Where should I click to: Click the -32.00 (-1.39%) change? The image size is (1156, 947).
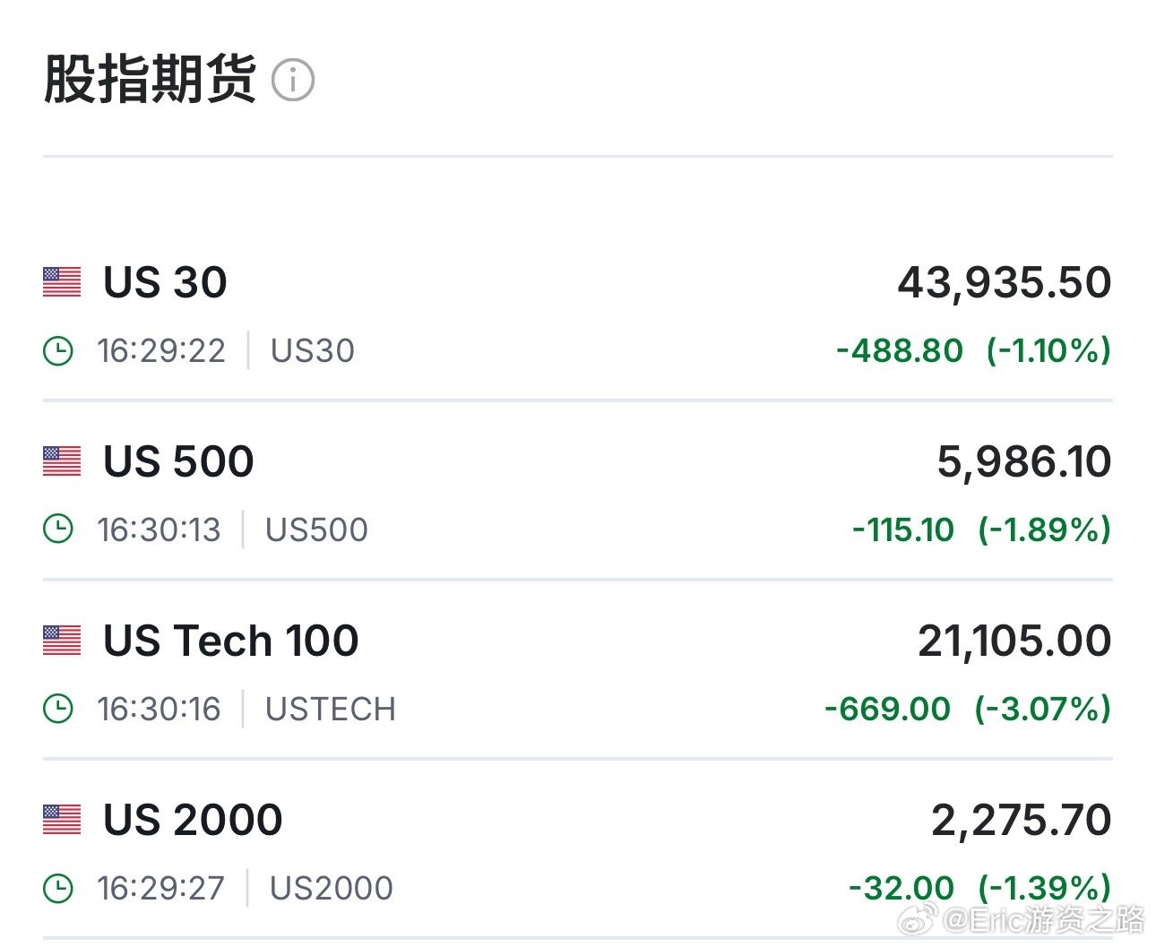[980, 888]
